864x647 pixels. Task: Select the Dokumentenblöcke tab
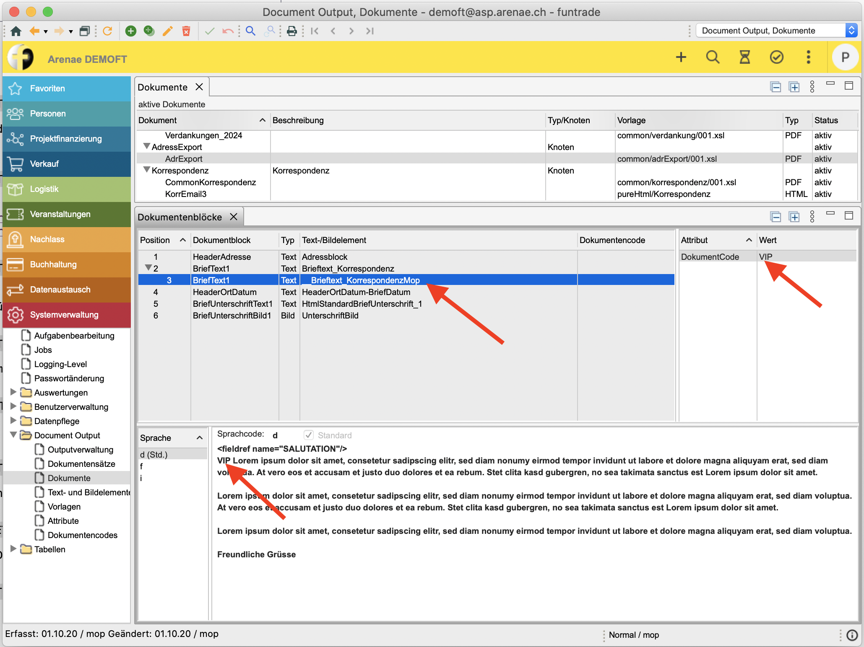180,217
